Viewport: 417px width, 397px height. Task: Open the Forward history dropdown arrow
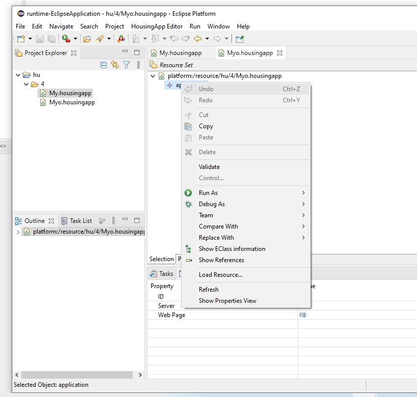pyautogui.click(x=226, y=39)
